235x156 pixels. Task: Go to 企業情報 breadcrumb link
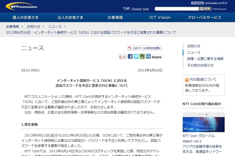click(12, 27)
